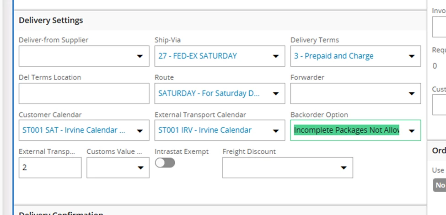Screen dimensions: 446x215
Task: Select the 27 - FED-EX SATURDAY value
Action: pos(198,56)
